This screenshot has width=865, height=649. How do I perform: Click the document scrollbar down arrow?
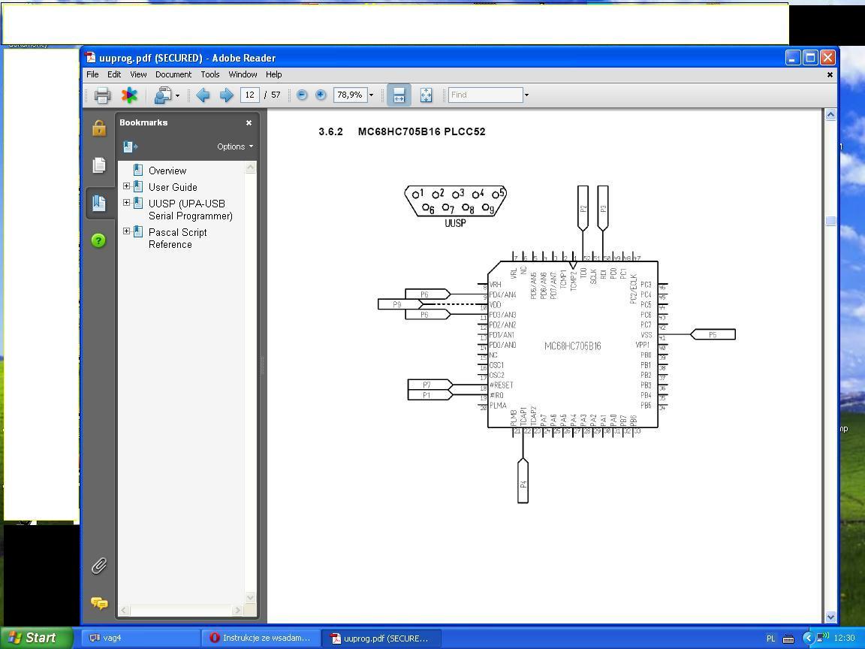830,617
